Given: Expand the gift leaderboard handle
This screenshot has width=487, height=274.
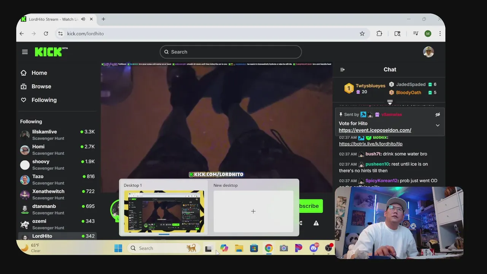Looking at the screenshot, I should click(390, 102).
